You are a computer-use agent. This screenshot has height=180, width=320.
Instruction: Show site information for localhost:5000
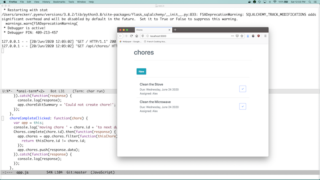point(147,36)
